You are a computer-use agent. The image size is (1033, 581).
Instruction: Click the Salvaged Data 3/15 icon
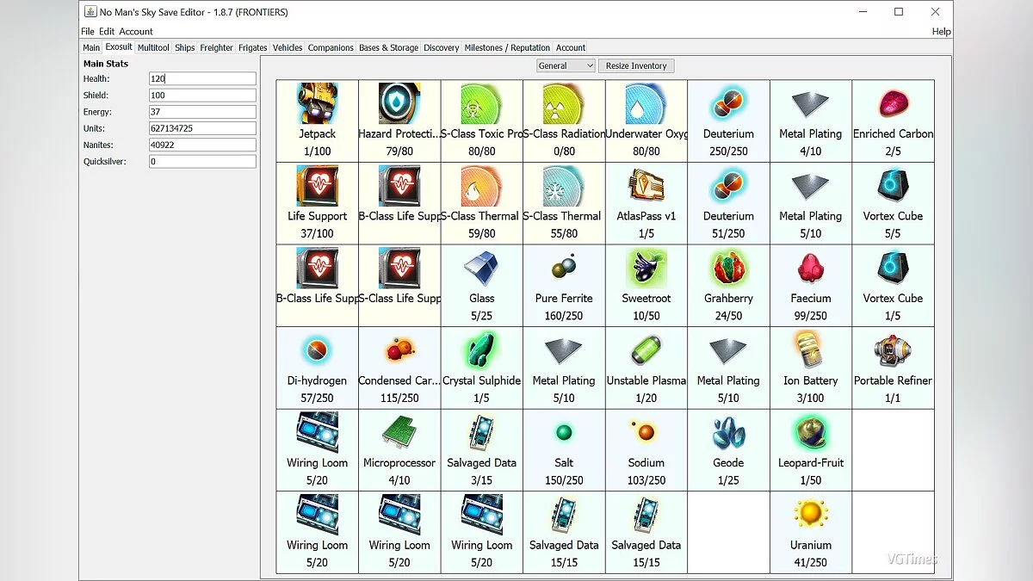click(x=481, y=433)
